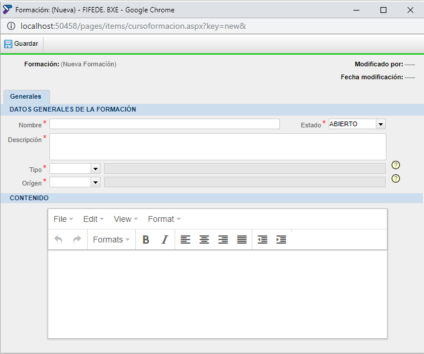The height and width of the screenshot is (354, 424).
Task: Click the app logo in title bar
Action: (7, 9)
